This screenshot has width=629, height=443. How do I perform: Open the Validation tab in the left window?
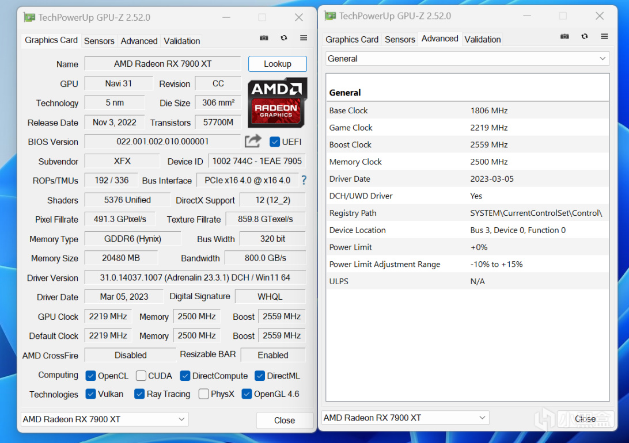point(181,41)
